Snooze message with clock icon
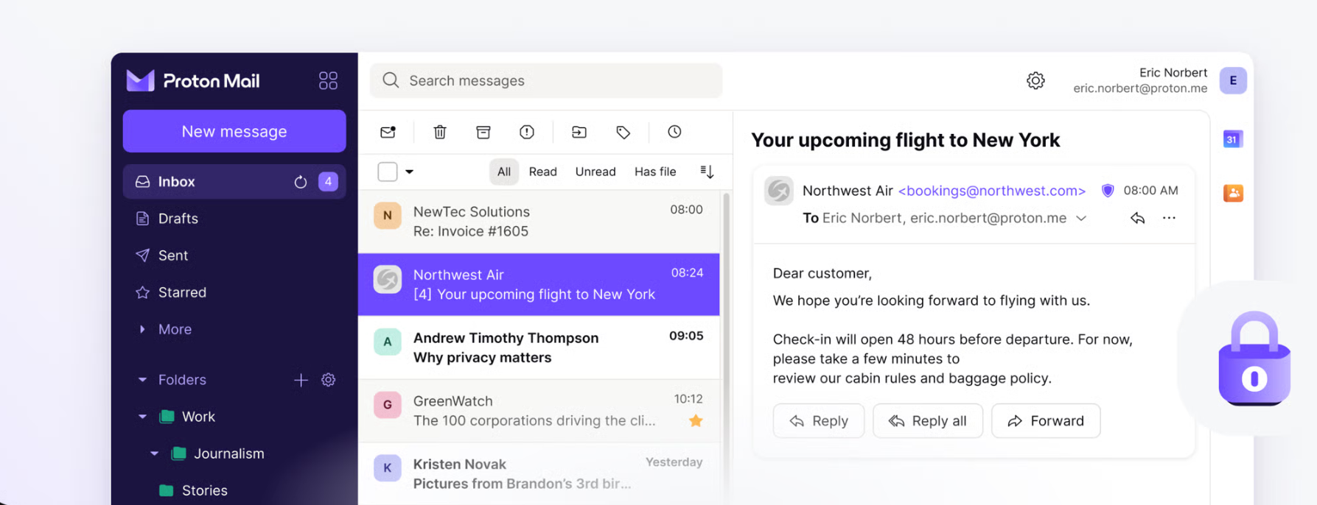The width and height of the screenshot is (1317, 505). (674, 132)
